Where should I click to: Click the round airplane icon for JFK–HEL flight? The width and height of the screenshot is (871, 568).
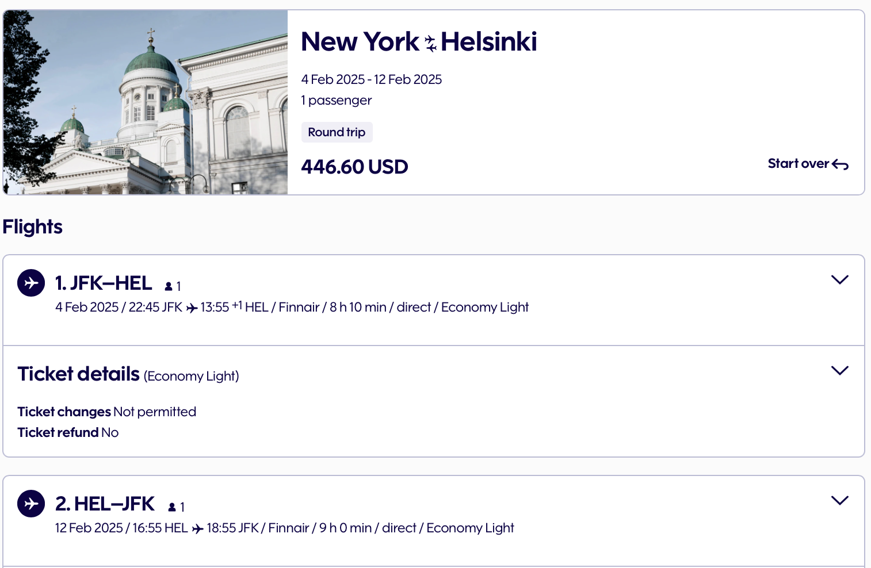click(31, 283)
